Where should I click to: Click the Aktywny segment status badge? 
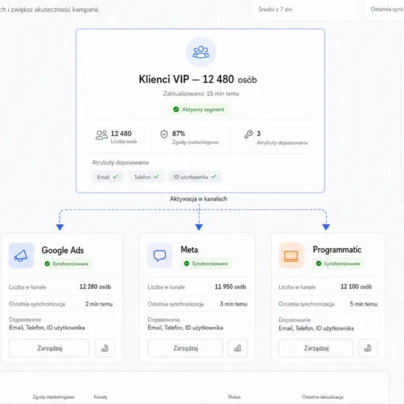coord(198,109)
